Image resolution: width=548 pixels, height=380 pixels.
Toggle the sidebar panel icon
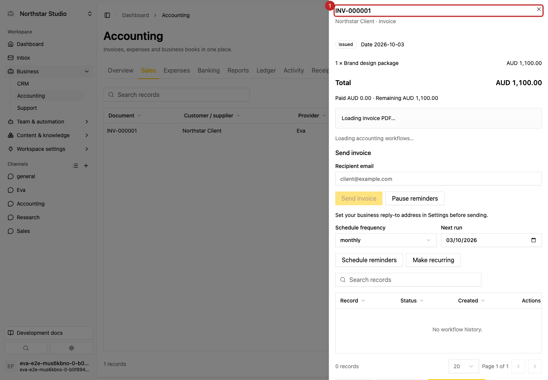[x=107, y=15]
